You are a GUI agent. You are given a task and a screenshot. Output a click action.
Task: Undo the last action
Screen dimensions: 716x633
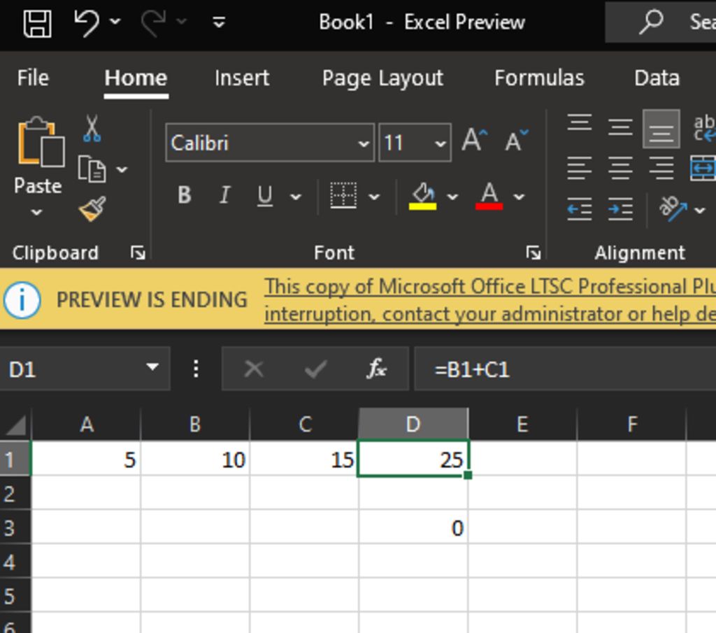point(86,22)
